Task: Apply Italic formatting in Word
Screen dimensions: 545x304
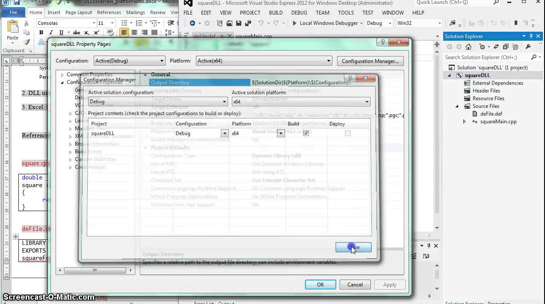Action: click(x=51, y=33)
